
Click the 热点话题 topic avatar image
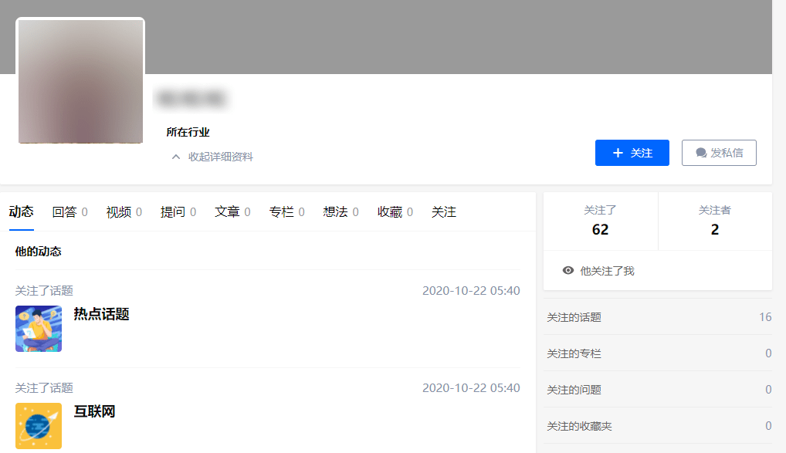tap(38, 328)
